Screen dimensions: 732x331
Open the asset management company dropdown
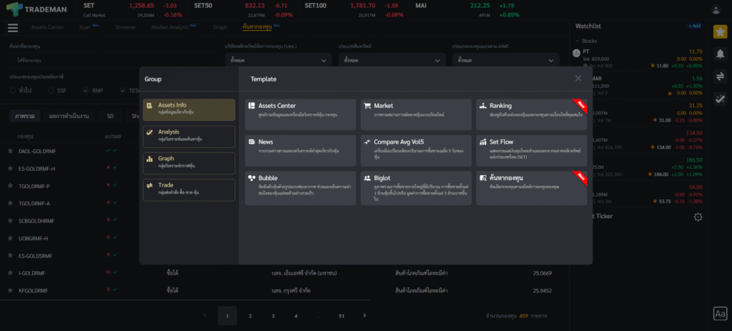point(277,60)
